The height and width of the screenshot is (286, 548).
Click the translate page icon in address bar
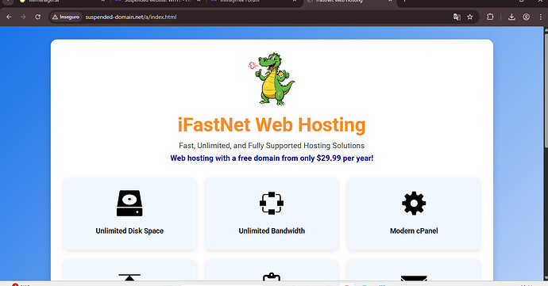tap(457, 17)
